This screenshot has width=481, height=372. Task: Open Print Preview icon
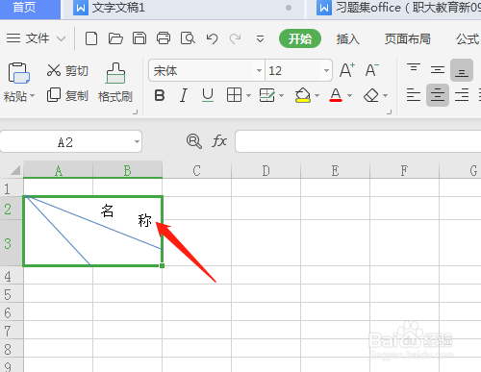point(188,38)
